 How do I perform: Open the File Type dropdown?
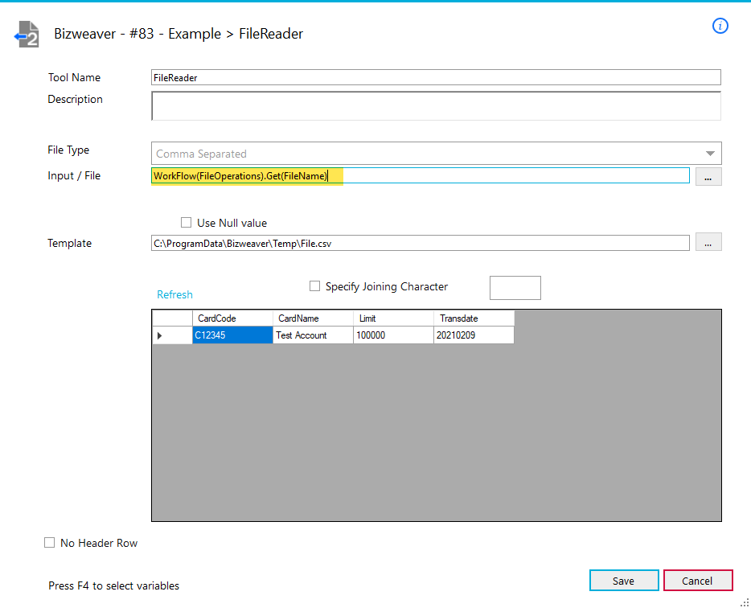(x=436, y=154)
